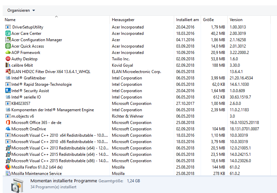
Task: Click version 3.22.2000.2 cell
Action: coord(239,53)
